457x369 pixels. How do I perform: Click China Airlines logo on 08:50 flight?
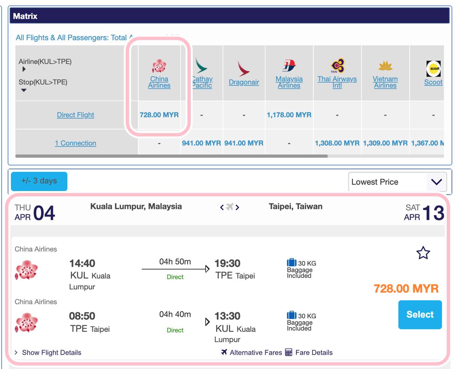[x=26, y=322]
